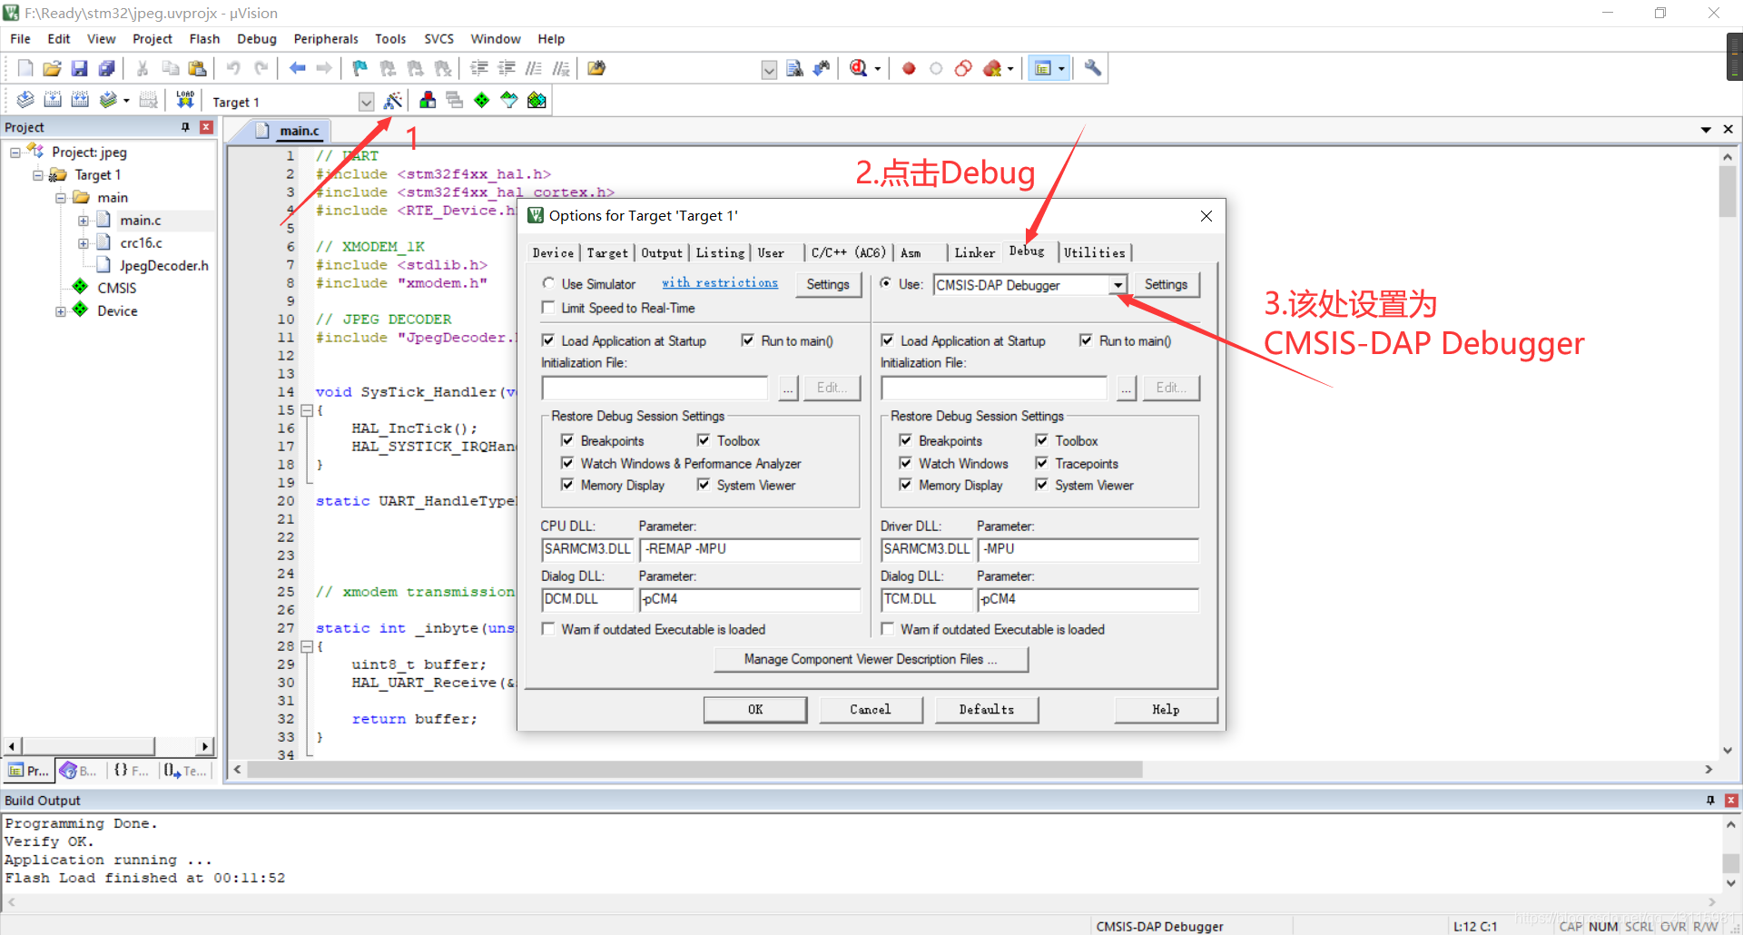This screenshot has height=935, width=1743.
Task: Open the Peripherals menu
Action: pyautogui.click(x=326, y=39)
